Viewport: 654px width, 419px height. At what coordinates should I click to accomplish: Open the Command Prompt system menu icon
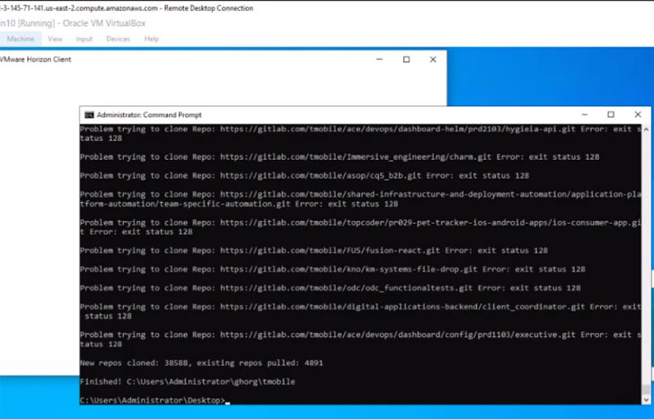(89, 115)
